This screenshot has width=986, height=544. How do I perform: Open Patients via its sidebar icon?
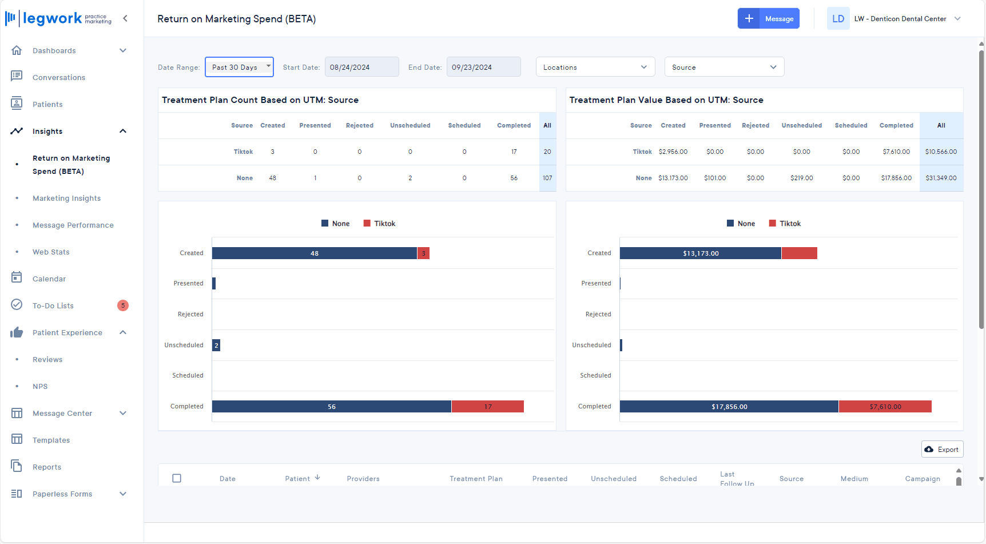tap(17, 103)
